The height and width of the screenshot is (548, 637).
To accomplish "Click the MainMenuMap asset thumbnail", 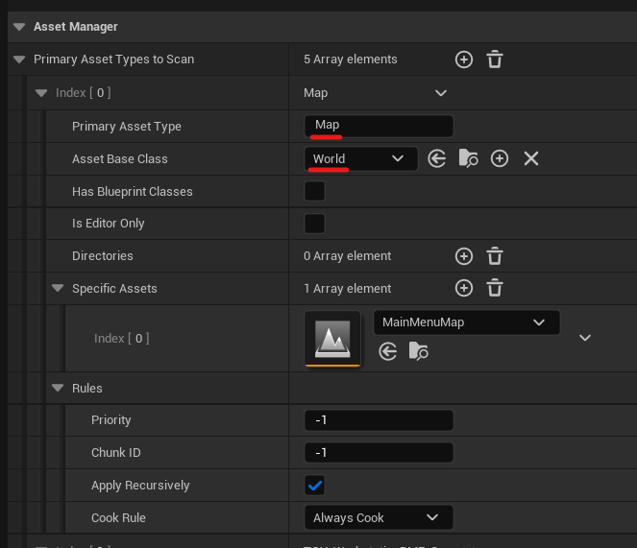I will click(332, 338).
